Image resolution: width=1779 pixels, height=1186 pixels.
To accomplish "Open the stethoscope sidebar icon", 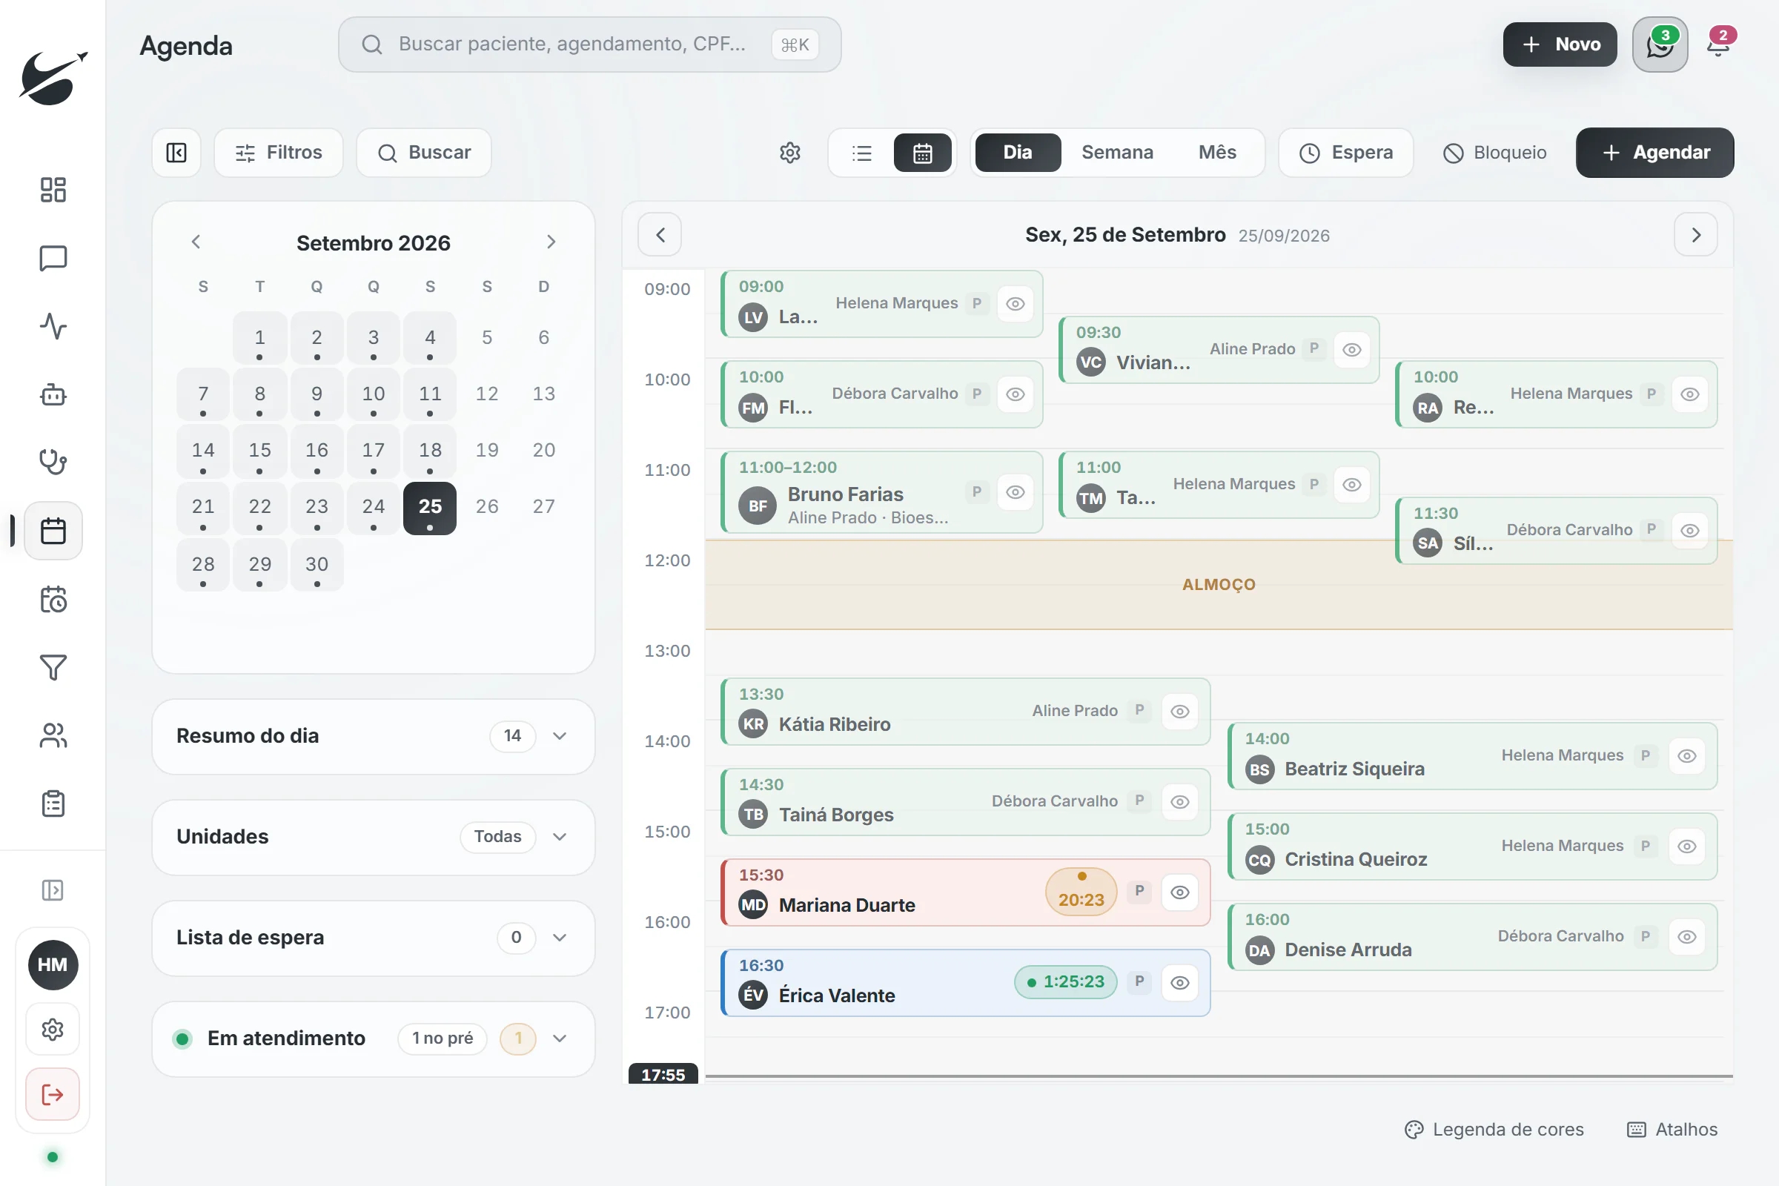I will pyautogui.click(x=53, y=462).
